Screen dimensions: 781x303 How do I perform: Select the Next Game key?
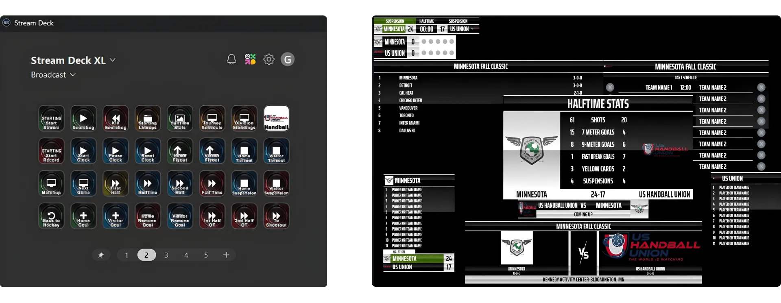(x=83, y=183)
